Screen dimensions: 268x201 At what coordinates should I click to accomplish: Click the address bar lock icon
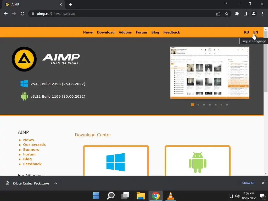pyautogui.click(x=33, y=14)
